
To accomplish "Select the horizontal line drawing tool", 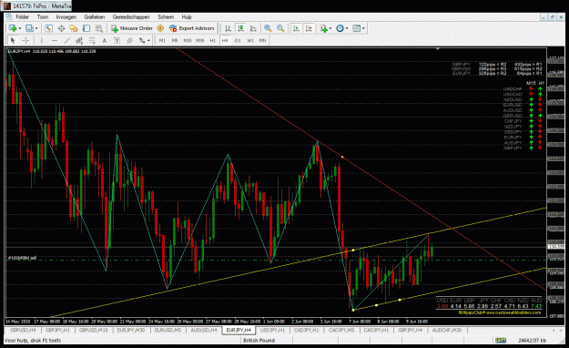I will pyautogui.click(x=54, y=40).
